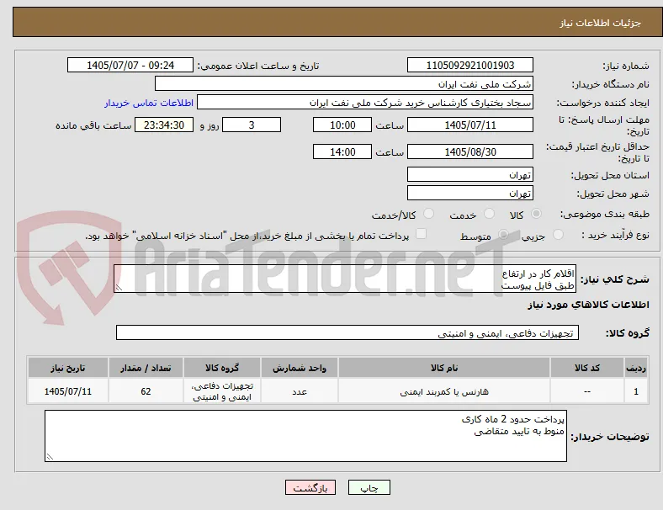Click the announcement date field 1405/07/07 - 09:24
Image resolution: width=663 pixels, height=510 pixels.
coord(130,65)
